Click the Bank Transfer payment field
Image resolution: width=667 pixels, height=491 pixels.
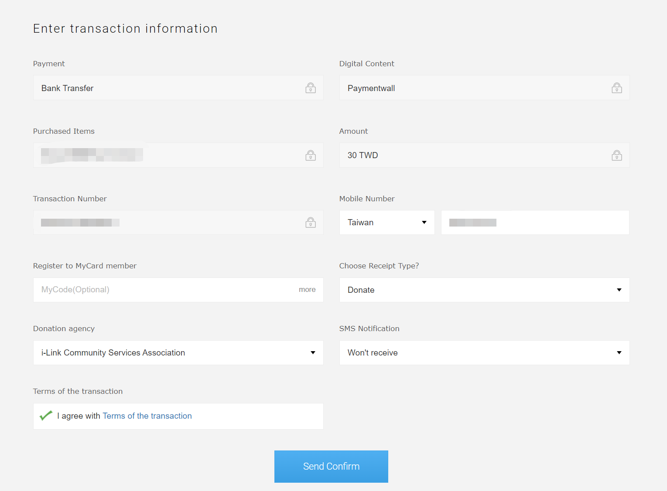(166, 88)
